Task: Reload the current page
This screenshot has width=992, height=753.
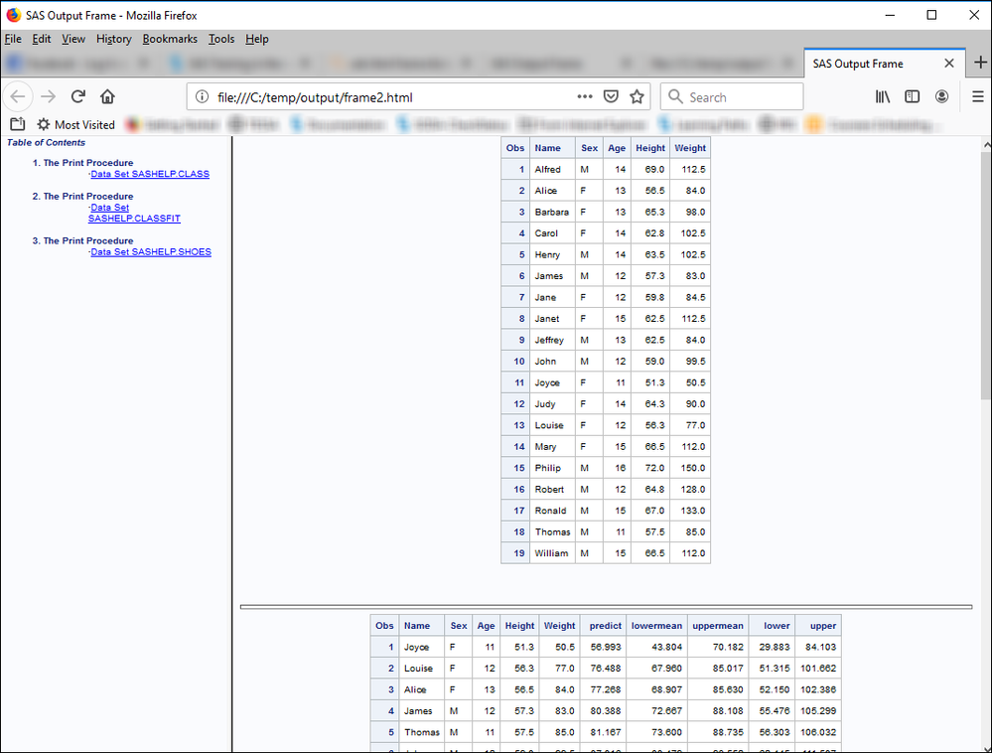Action: [x=77, y=96]
